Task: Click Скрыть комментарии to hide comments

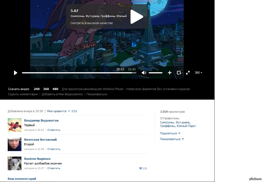Action: pyautogui.click(x=23, y=94)
